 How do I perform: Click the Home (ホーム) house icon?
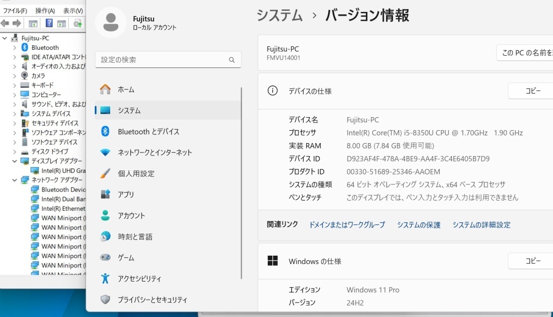[x=105, y=89]
